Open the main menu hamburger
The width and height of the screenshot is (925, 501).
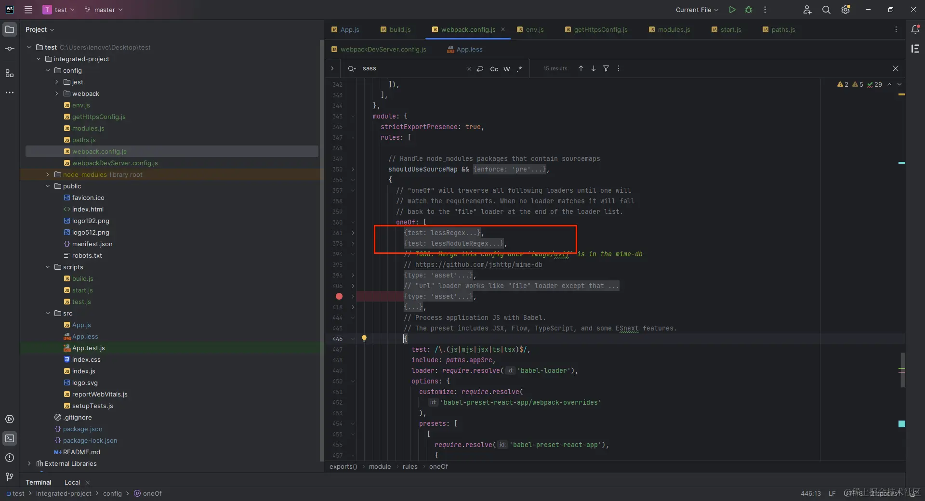(x=28, y=10)
